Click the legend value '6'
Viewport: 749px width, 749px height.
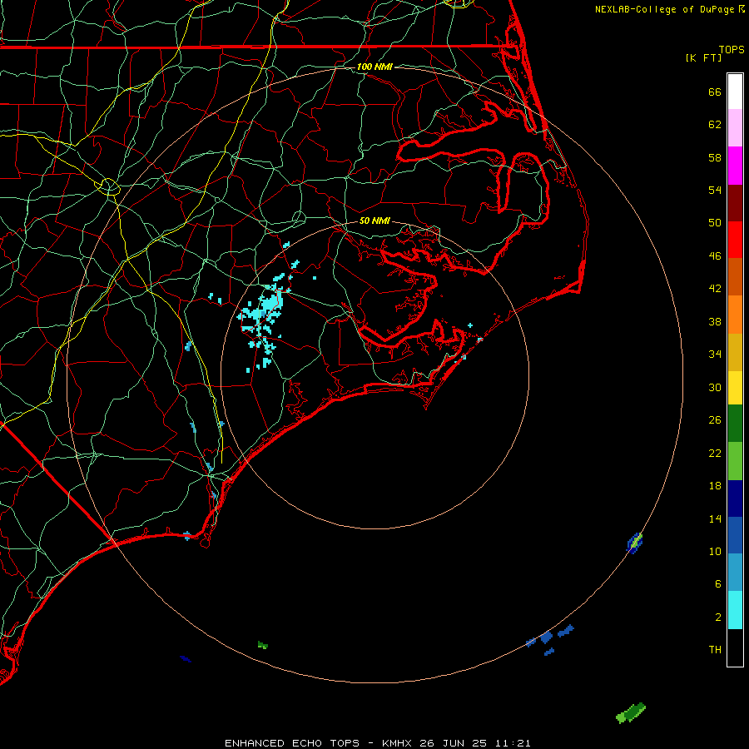(x=718, y=583)
